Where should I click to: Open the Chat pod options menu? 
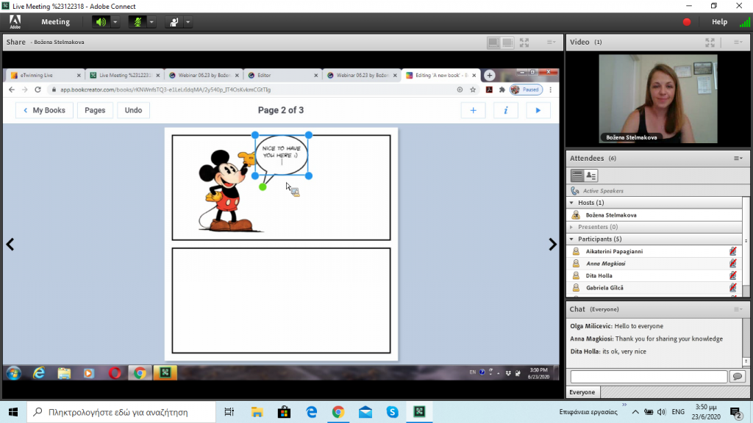(738, 309)
